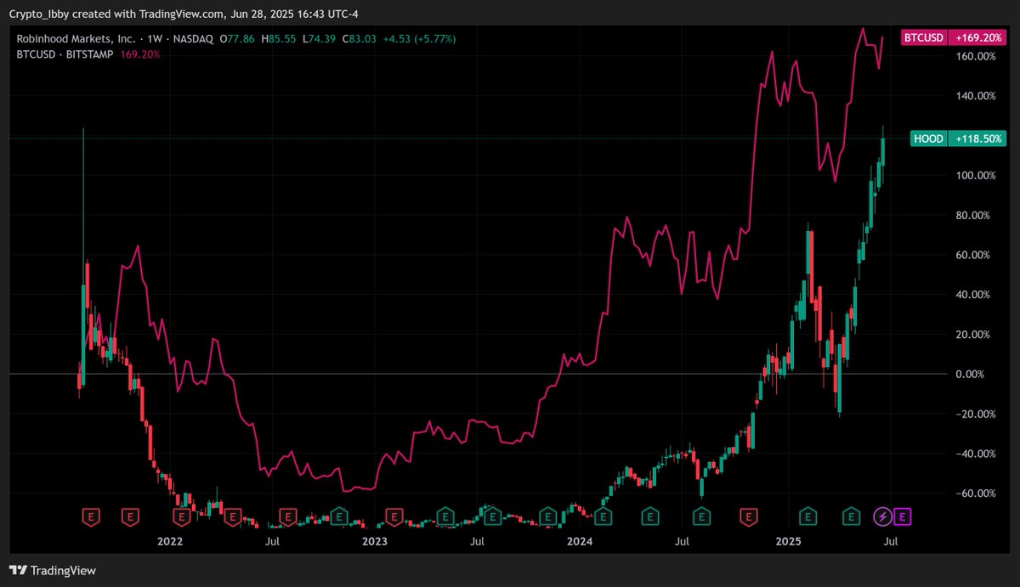Click the green HOOD price scale label

pyautogui.click(x=928, y=138)
